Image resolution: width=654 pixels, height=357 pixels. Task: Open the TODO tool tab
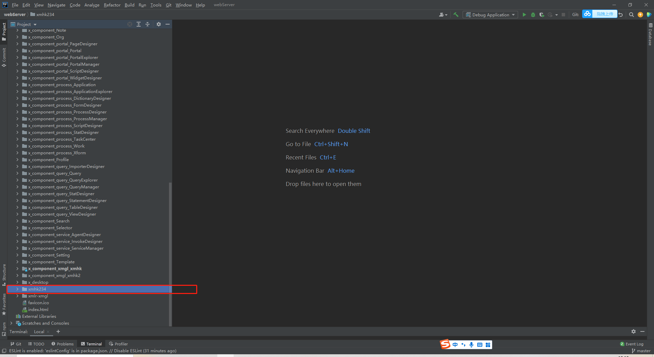tap(36, 344)
